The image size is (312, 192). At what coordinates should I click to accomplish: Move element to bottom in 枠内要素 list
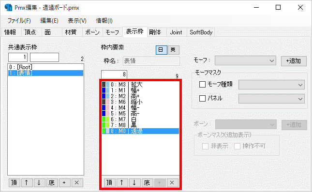147,183
